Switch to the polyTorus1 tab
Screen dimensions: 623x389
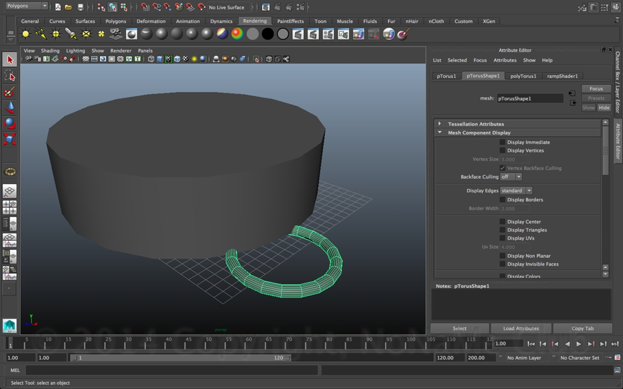click(523, 76)
